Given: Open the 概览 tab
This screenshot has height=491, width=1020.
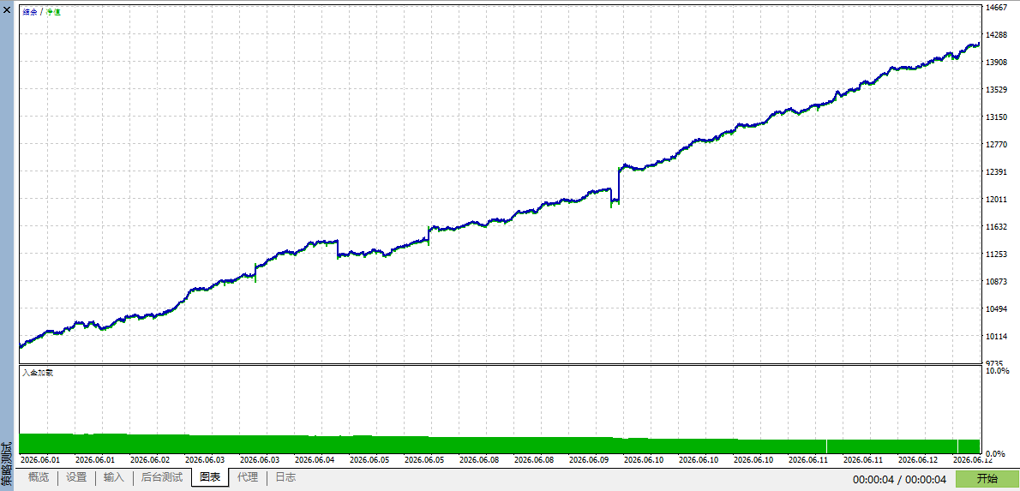Looking at the screenshot, I should click(x=39, y=478).
